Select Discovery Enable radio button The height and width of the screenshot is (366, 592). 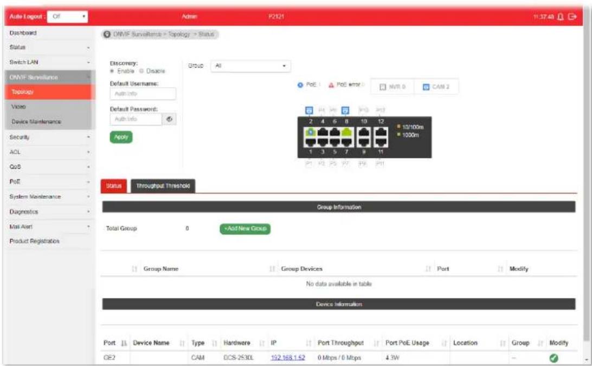112,71
